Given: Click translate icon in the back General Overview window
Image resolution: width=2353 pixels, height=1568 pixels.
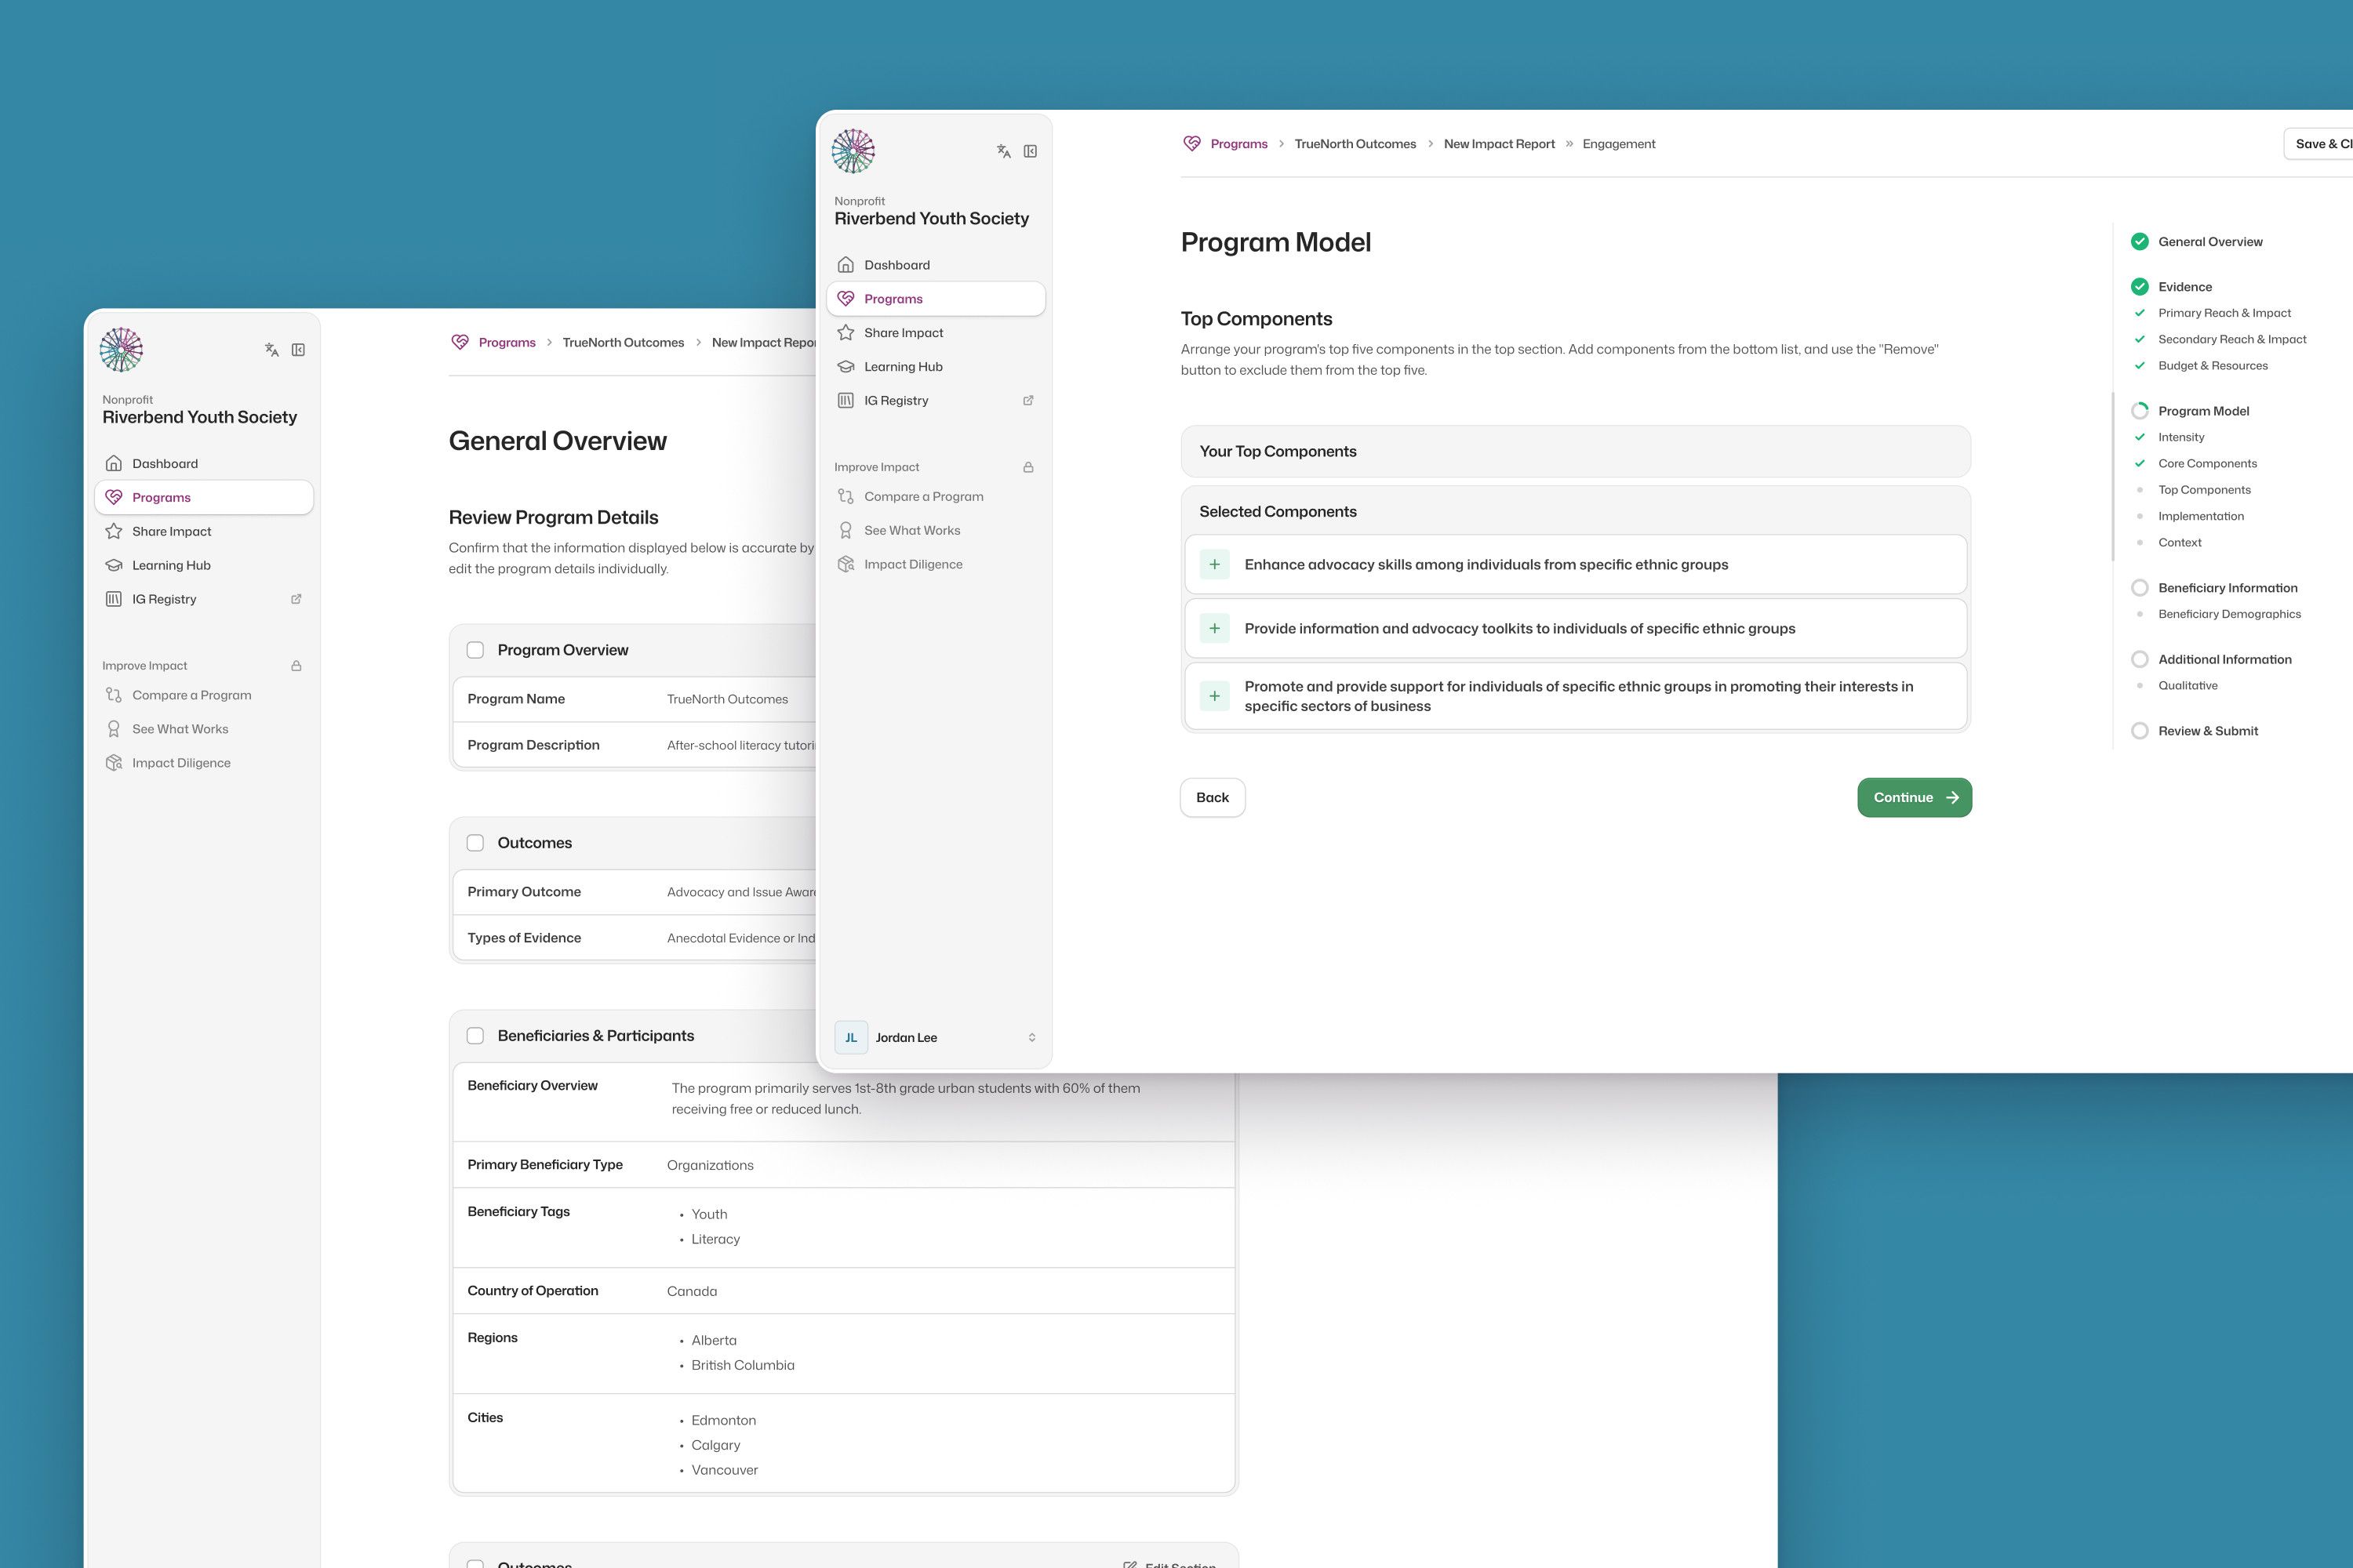Looking at the screenshot, I should click(x=271, y=350).
